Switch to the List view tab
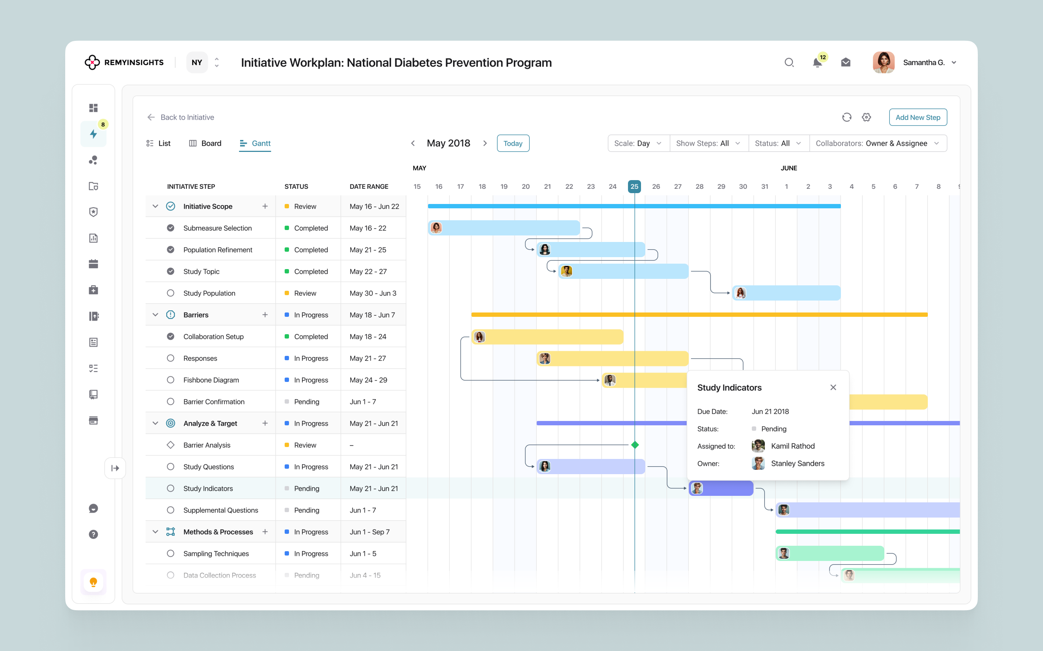1043x651 pixels. [158, 143]
